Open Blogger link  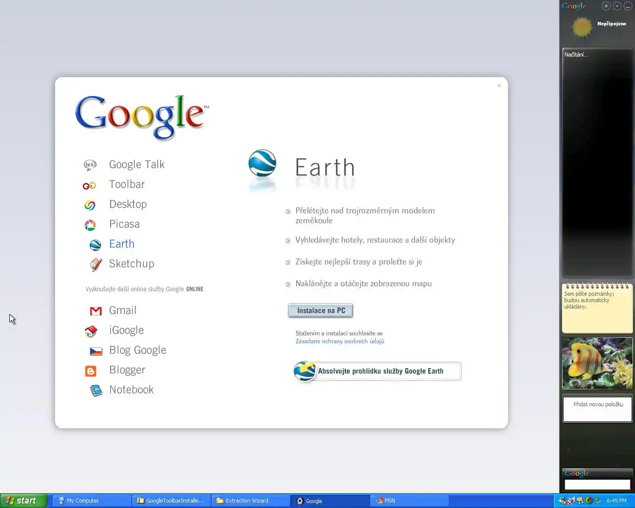tap(127, 370)
